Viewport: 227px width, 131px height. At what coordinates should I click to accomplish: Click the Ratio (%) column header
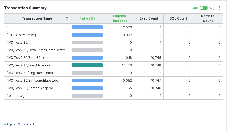click(87, 18)
